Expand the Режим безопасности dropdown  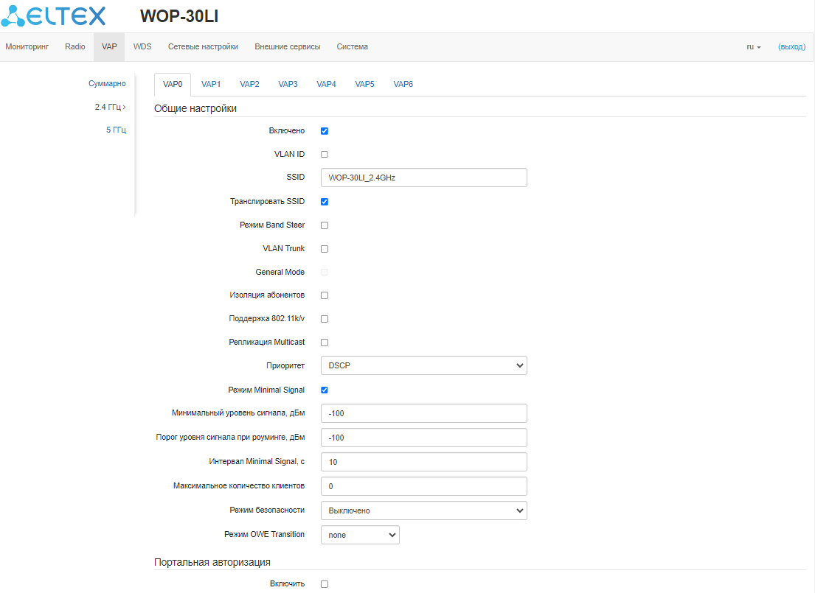pyautogui.click(x=423, y=510)
